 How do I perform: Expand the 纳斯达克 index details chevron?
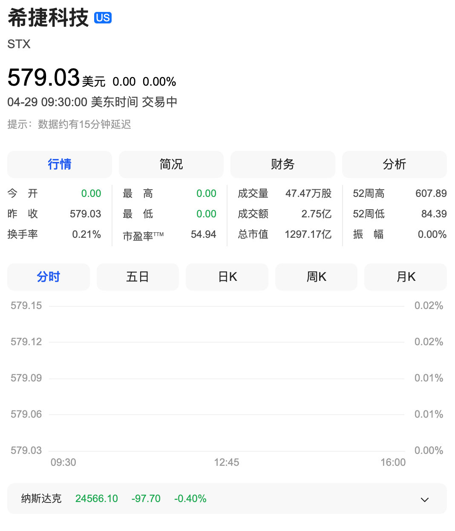tap(423, 499)
